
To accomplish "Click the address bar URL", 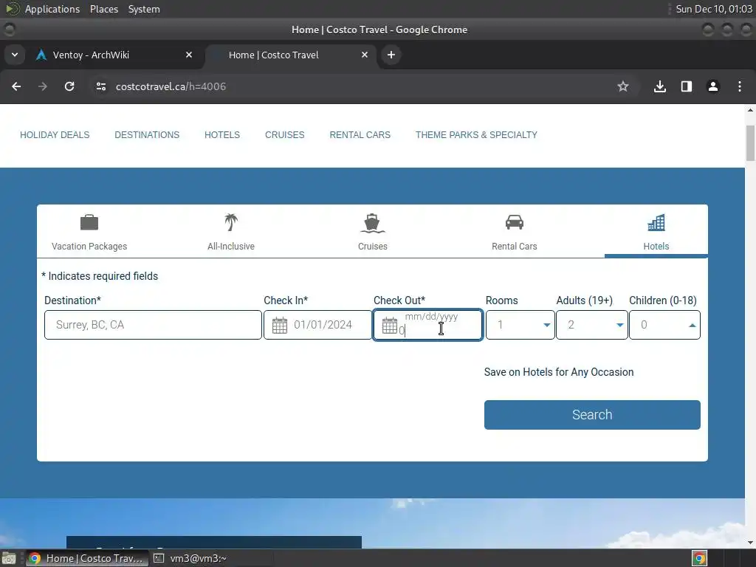I will click(x=171, y=86).
